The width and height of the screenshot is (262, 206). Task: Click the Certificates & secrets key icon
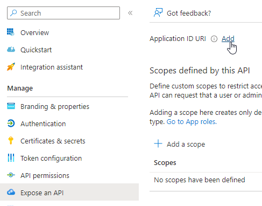[11, 141]
